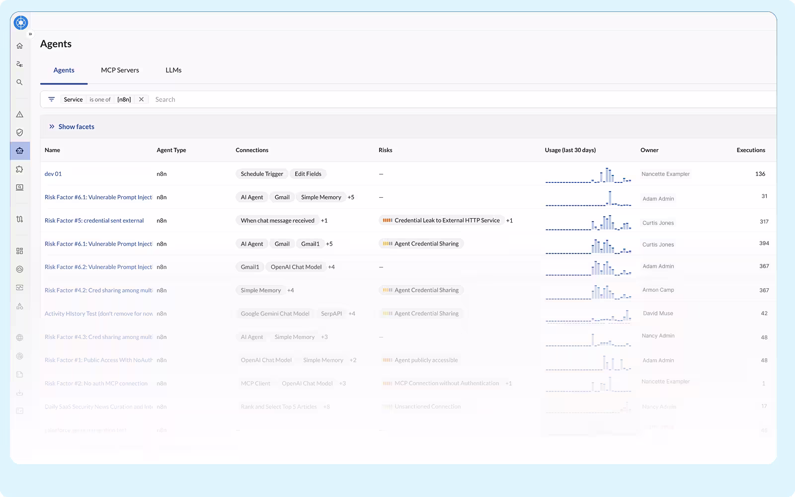
Task: Expand +1 after Credential Leak risk
Action: click(509, 221)
